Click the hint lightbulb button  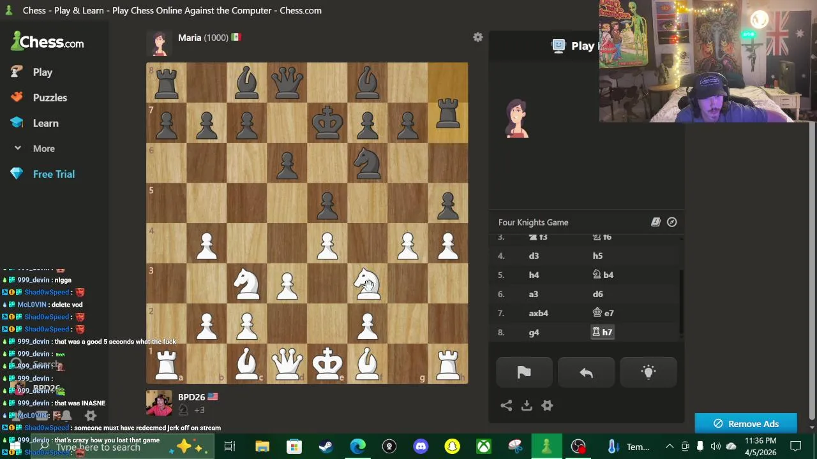click(648, 372)
